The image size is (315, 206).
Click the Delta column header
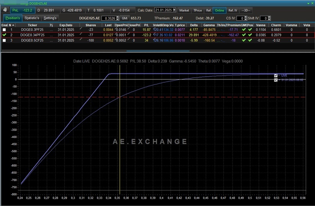click(x=194, y=25)
